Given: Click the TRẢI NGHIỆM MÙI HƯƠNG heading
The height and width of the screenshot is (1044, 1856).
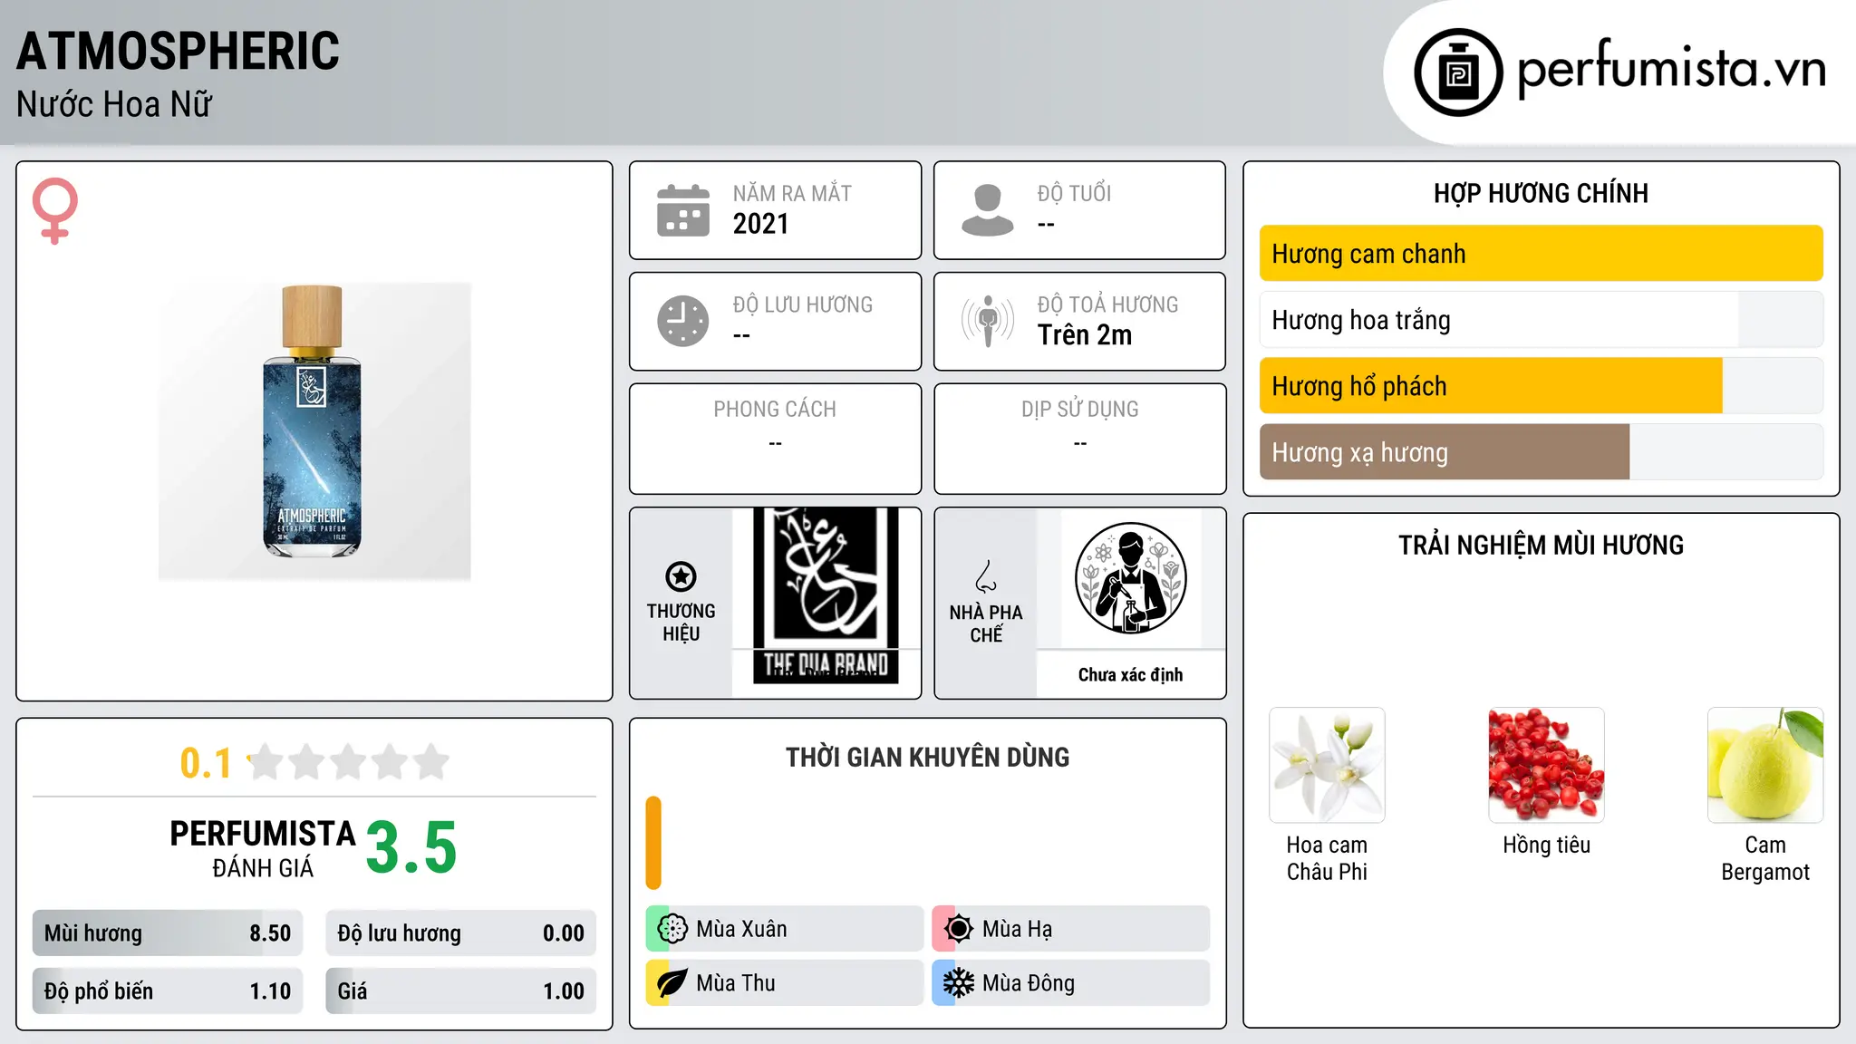Looking at the screenshot, I should pyautogui.click(x=1542, y=546).
